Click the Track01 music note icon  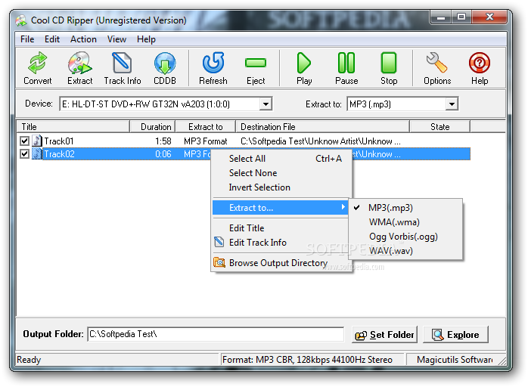37,141
